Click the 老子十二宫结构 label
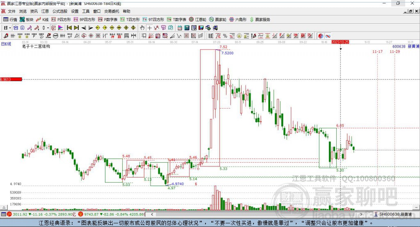The height and width of the screenshot is (227, 420). pyautogui.click(x=36, y=46)
